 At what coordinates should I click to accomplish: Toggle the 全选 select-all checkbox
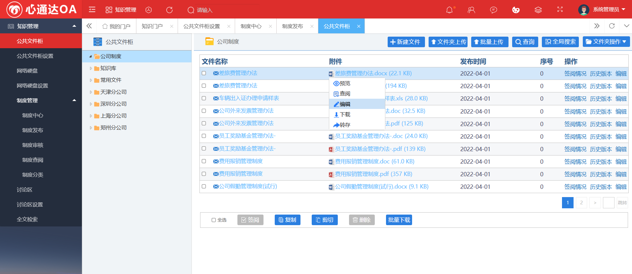214,220
